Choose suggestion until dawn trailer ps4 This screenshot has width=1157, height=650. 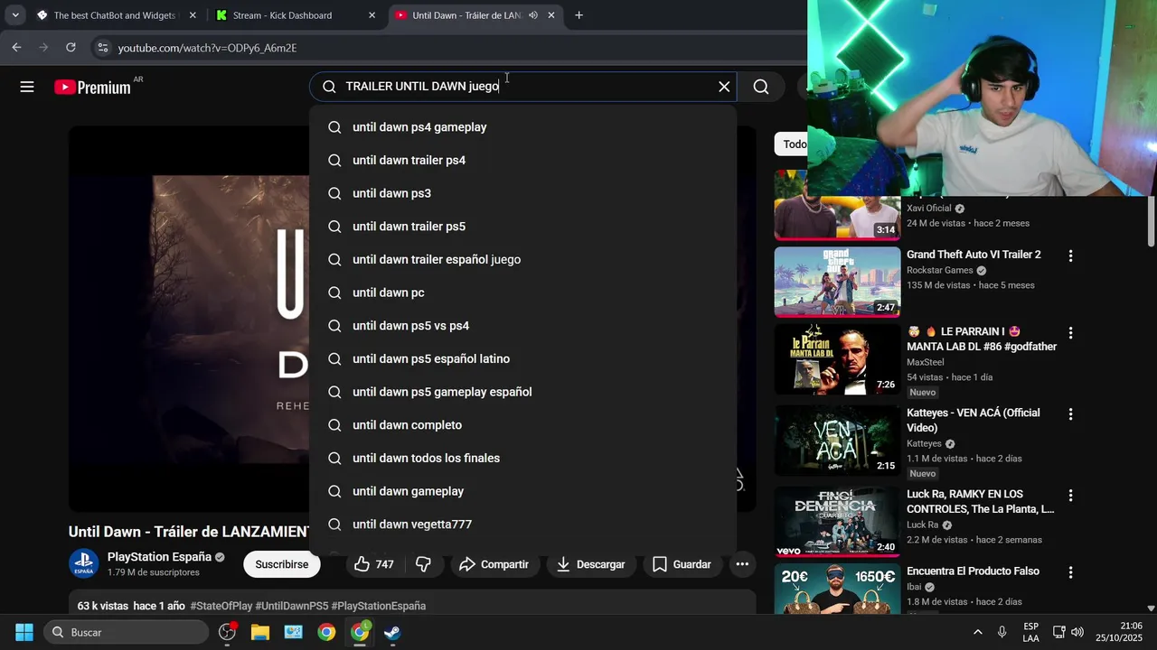(x=523, y=161)
